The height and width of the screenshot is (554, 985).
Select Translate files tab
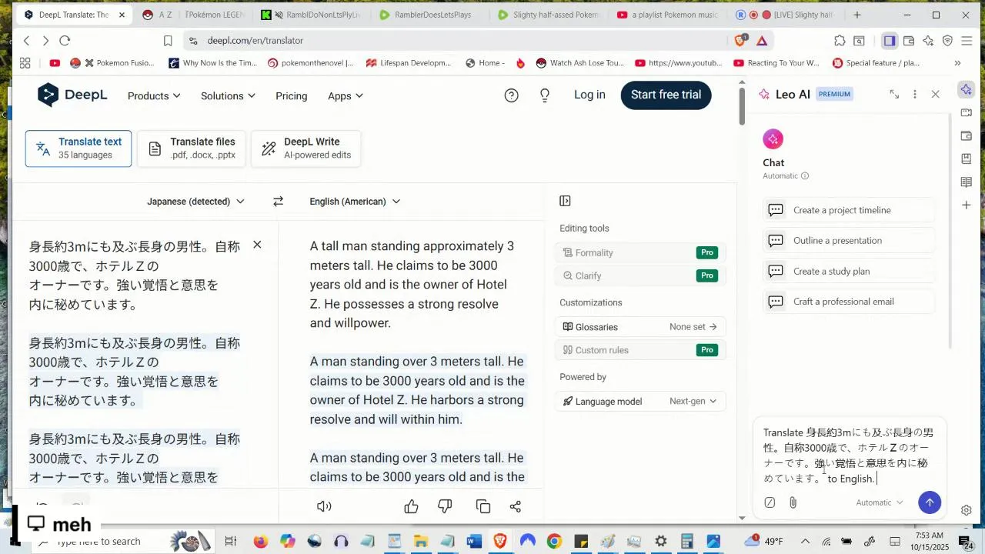pyautogui.click(x=191, y=149)
